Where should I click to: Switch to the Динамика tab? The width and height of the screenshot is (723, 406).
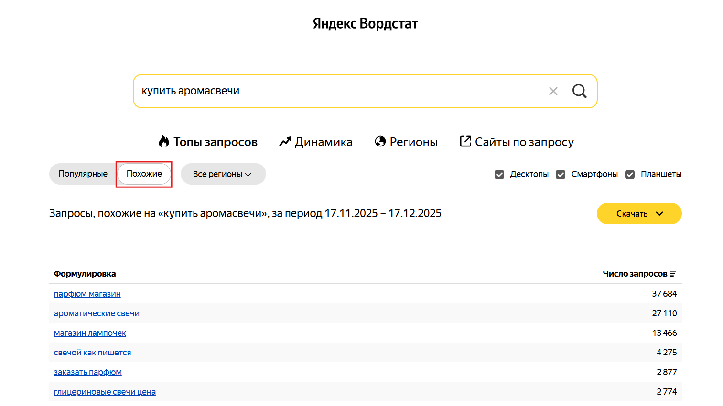point(316,142)
